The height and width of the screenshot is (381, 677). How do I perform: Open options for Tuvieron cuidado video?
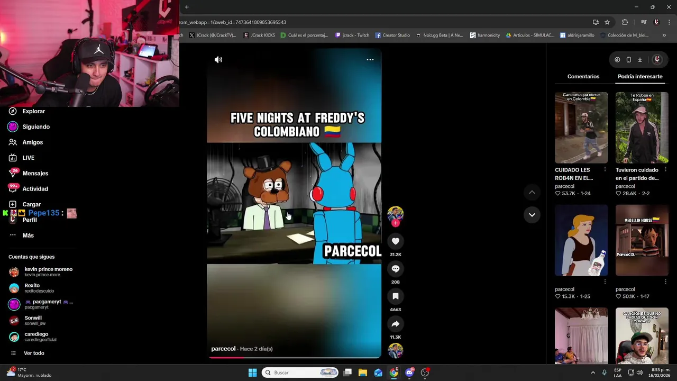(665, 170)
